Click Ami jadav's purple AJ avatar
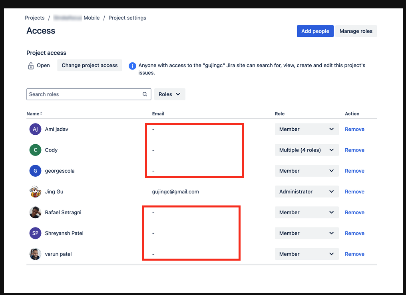 35,129
